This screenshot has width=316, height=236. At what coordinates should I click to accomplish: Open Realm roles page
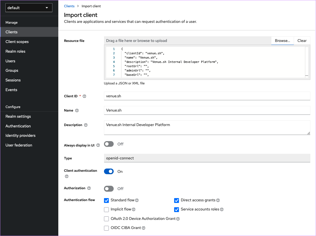coord(29,51)
